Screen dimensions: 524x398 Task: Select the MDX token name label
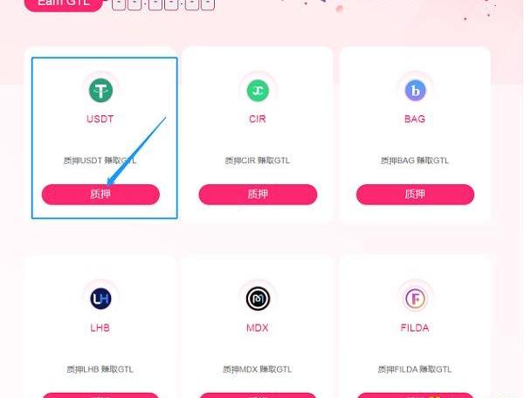258,328
